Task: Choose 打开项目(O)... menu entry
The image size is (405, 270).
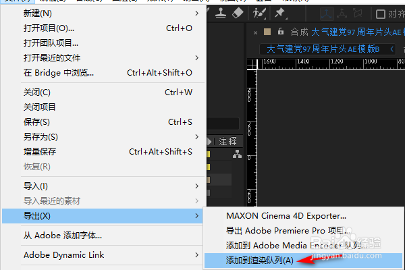Action: click(x=103, y=28)
